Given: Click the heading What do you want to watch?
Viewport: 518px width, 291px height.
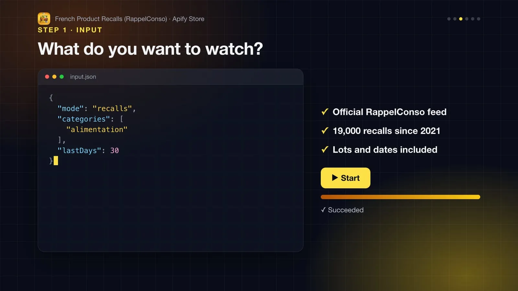Looking at the screenshot, I should pos(150,49).
